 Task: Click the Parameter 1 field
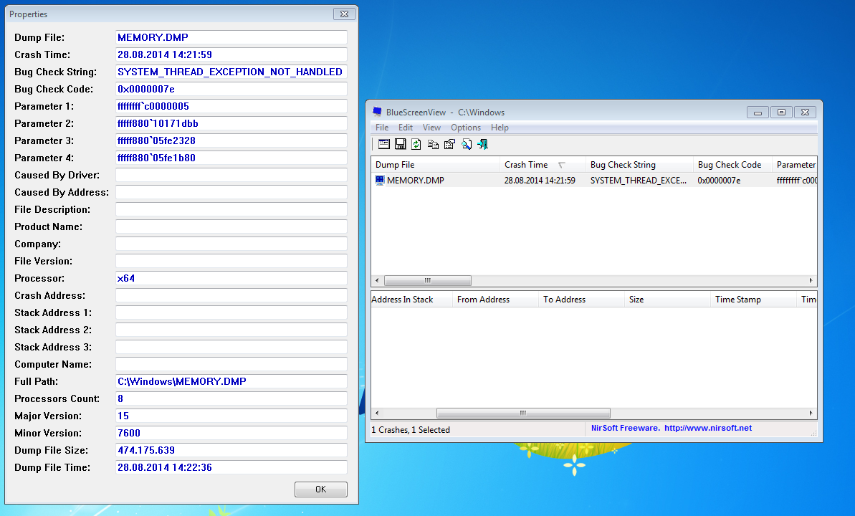click(x=231, y=106)
